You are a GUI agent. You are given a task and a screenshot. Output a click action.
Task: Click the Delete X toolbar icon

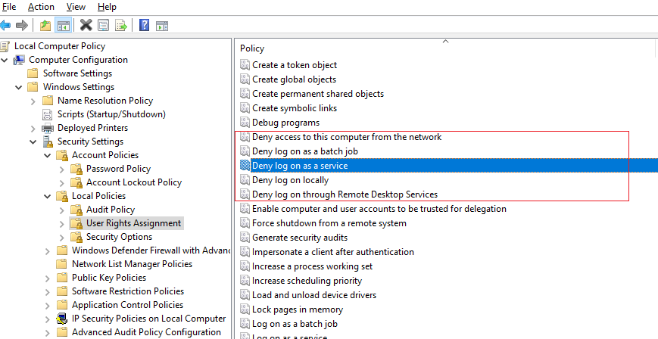coord(86,25)
